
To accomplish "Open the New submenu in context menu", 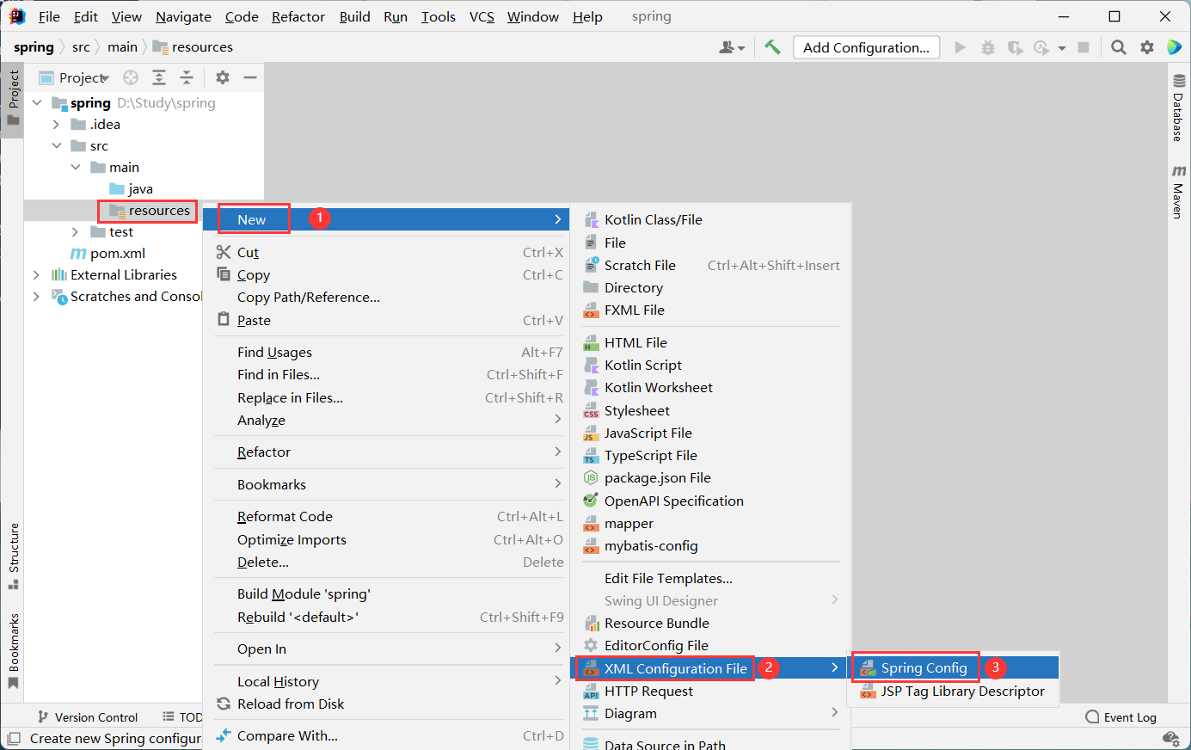I will coord(386,219).
